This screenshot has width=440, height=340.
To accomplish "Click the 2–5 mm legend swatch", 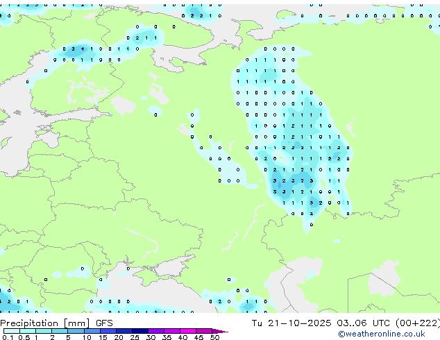I will pyautogui.click(x=60, y=331).
